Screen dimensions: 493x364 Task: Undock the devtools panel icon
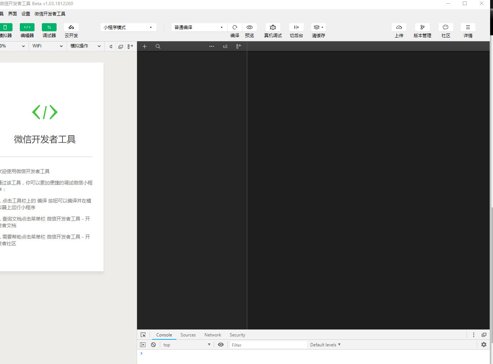click(x=484, y=335)
